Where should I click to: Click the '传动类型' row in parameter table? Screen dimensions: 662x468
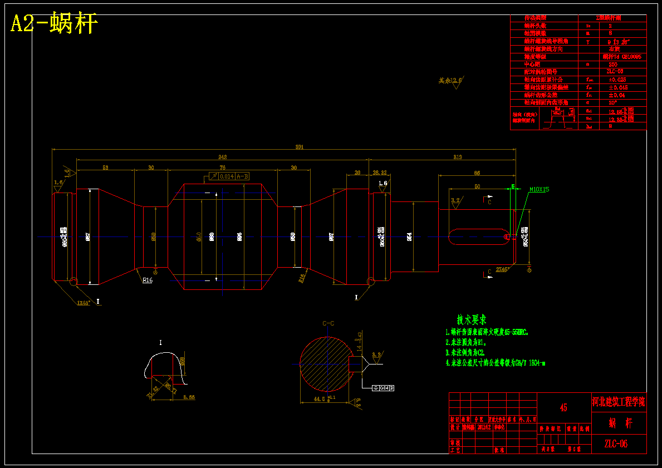coord(578,18)
